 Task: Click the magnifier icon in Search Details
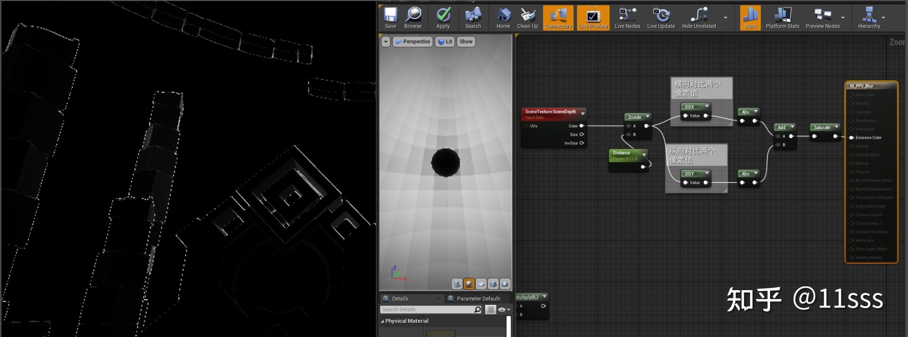[x=477, y=310]
